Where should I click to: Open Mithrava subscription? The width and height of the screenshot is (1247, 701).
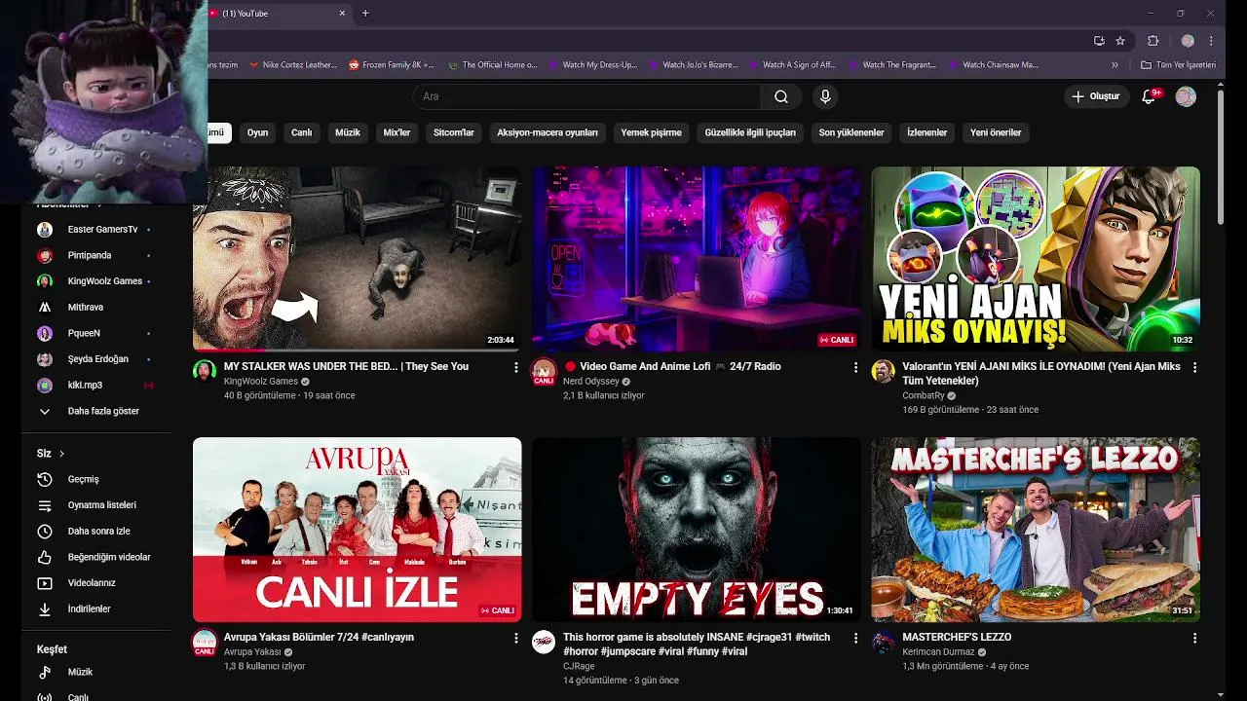click(x=95, y=307)
